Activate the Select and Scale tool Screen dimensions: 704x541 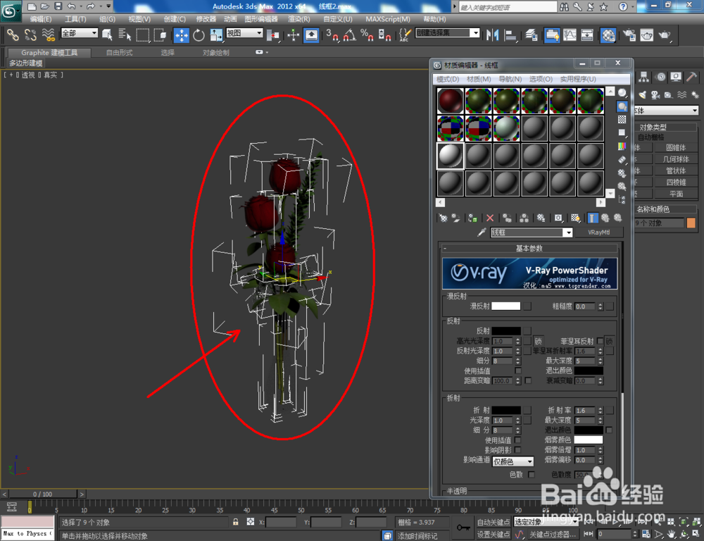coord(216,35)
